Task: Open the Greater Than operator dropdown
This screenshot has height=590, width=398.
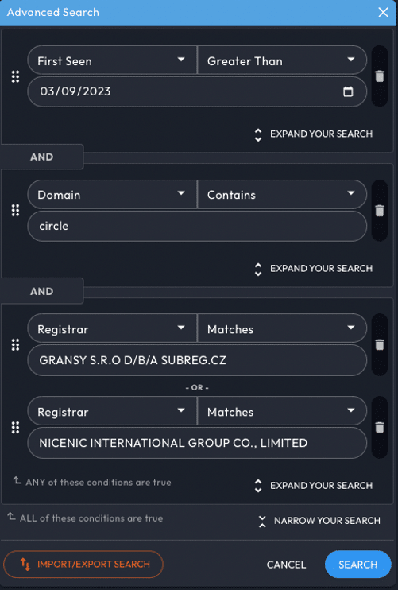Action: [x=282, y=60]
